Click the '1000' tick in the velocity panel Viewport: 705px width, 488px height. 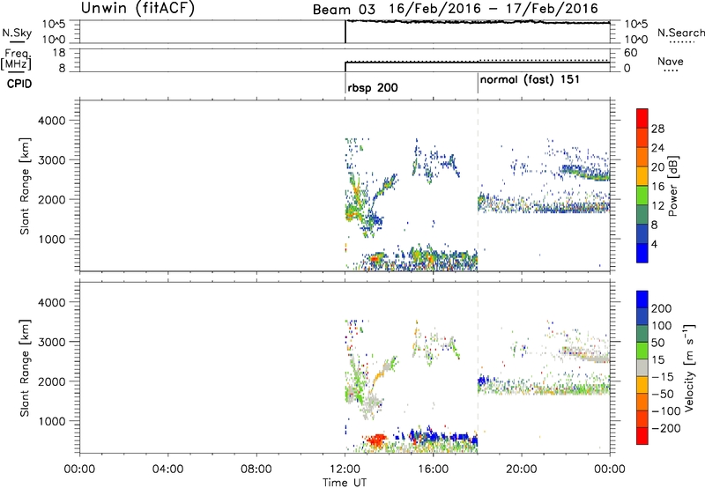pos(52,421)
